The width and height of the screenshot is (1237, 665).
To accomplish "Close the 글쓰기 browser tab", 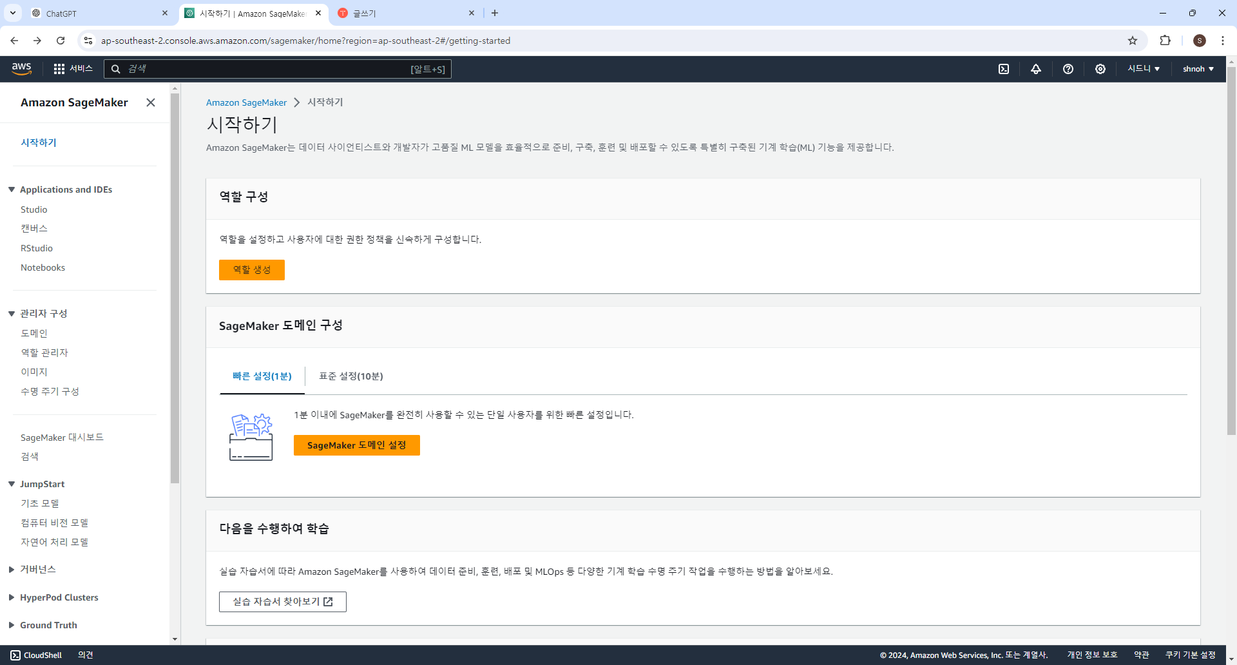I will coord(472,13).
